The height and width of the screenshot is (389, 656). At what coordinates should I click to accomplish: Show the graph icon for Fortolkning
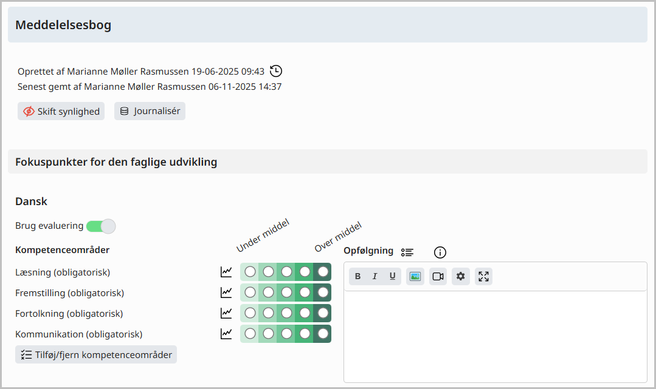(x=226, y=313)
